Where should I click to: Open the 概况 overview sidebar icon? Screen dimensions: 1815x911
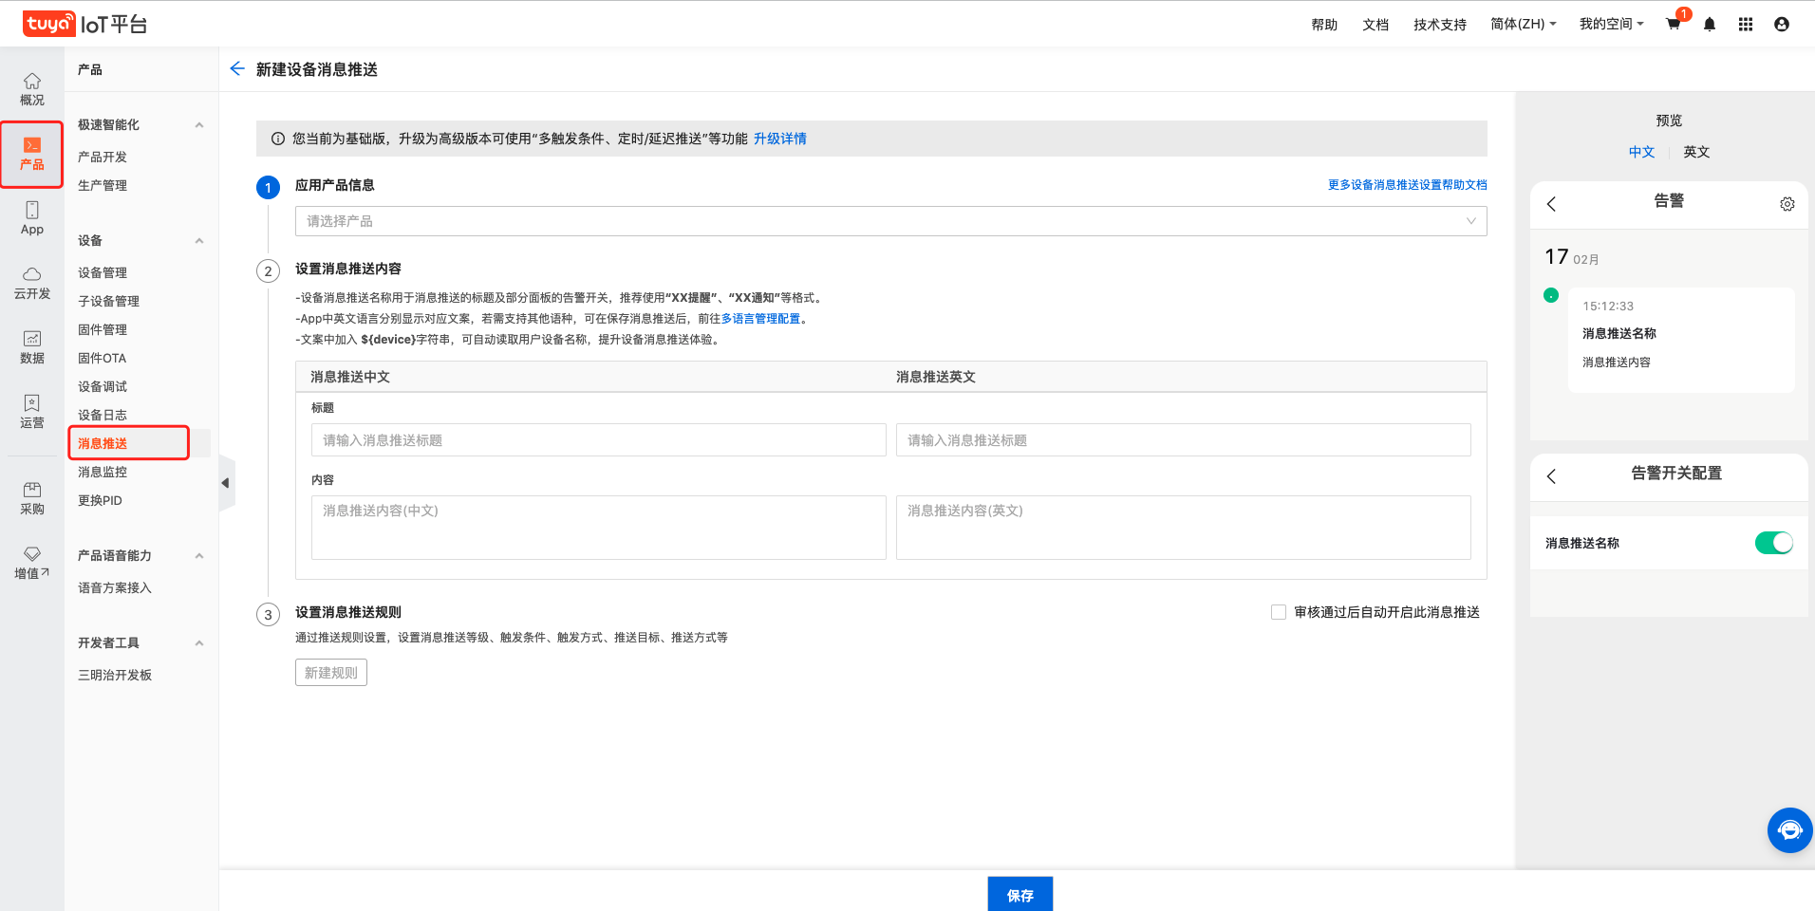(32, 89)
